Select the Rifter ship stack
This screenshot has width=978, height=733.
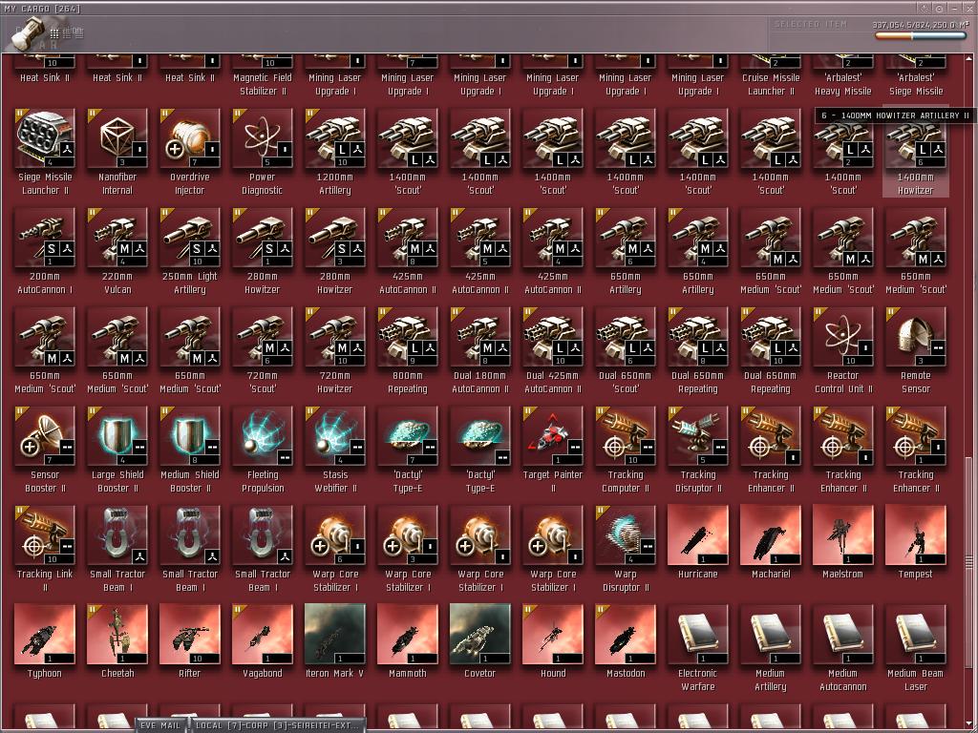pyautogui.click(x=190, y=642)
